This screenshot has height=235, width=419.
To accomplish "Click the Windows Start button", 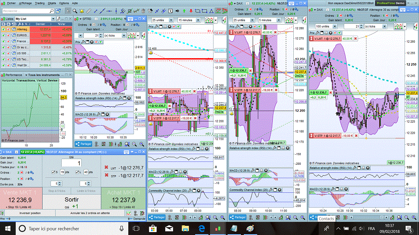I will pos(8,229).
